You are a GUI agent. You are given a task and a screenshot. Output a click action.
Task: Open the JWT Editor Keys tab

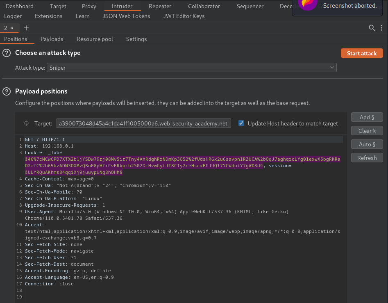pos(184,16)
